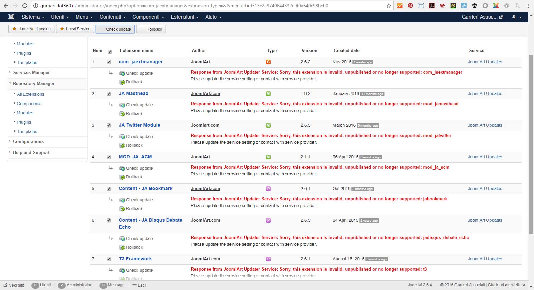
Task: Click the Rollback toolbar button
Action: (x=151, y=29)
